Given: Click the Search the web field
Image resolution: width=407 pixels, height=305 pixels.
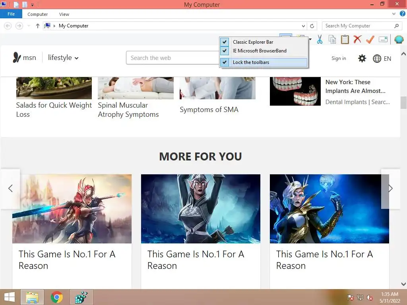Looking at the screenshot, I should coord(172,58).
